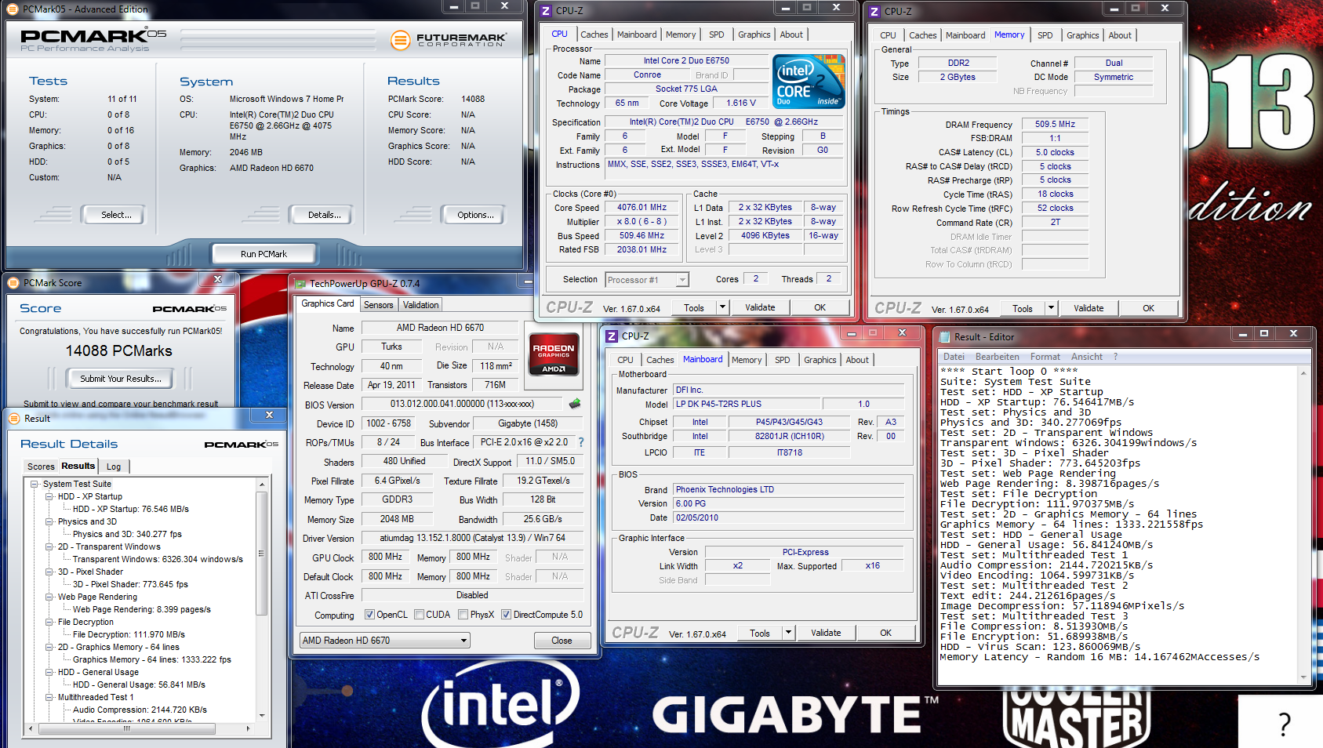The width and height of the screenshot is (1323, 748).
Task: Toggle the PhysX checkbox in GPU-Z
Action: pyautogui.click(x=463, y=615)
